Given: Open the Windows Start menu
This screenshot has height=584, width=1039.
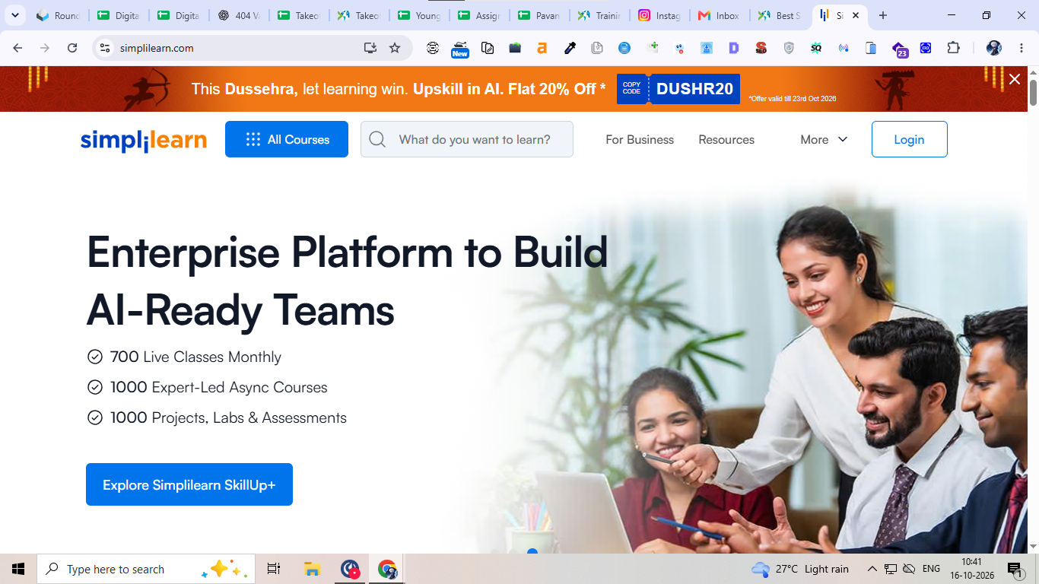Looking at the screenshot, I should [x=18, y=569].
